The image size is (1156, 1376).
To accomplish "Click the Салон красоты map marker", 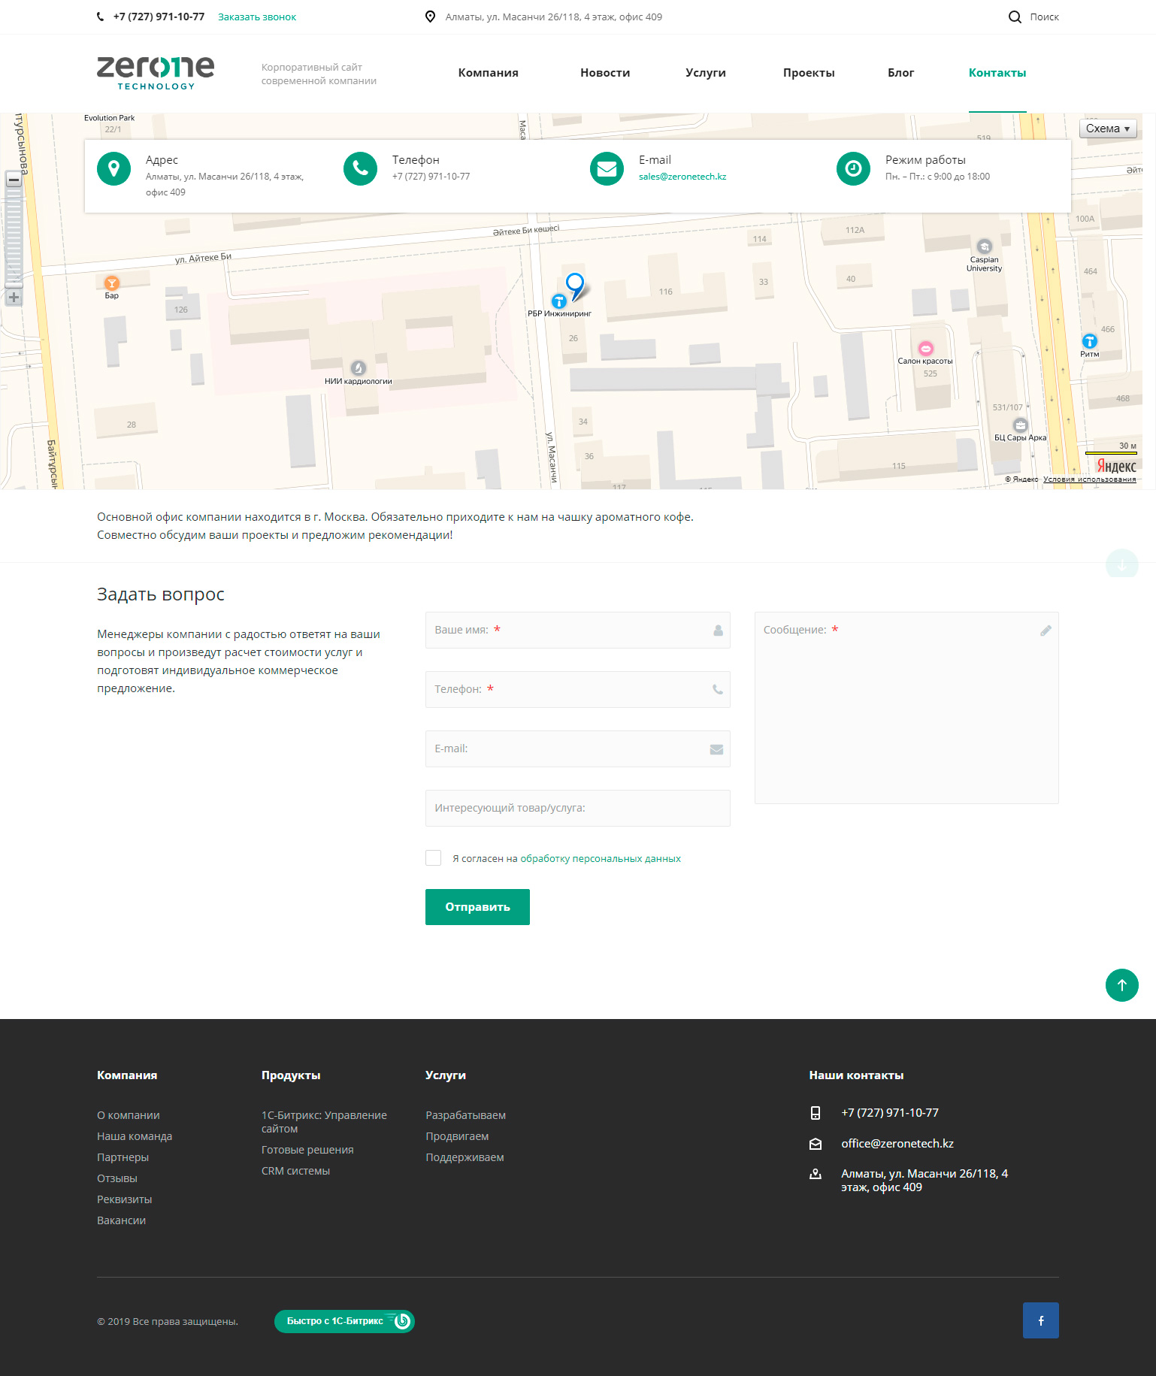I will tap(926, 348).
